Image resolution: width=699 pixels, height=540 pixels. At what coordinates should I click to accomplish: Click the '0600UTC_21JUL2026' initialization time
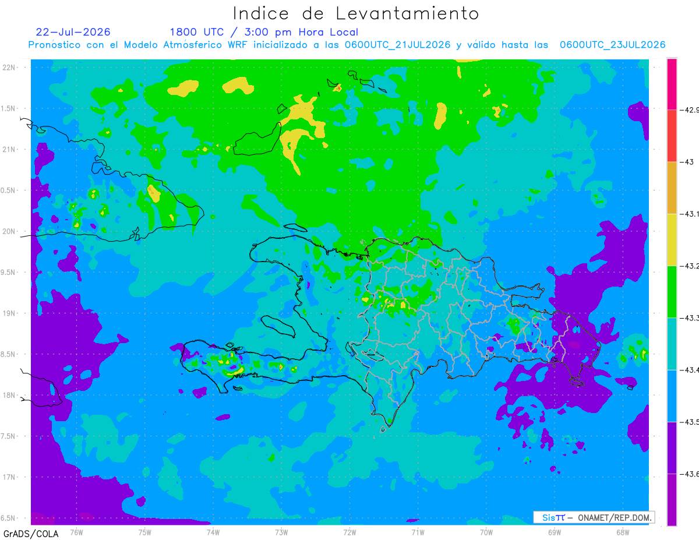click(x=398, y=45)
